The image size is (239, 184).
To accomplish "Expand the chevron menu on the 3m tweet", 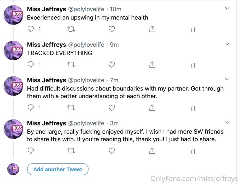I will click(227, 122).
